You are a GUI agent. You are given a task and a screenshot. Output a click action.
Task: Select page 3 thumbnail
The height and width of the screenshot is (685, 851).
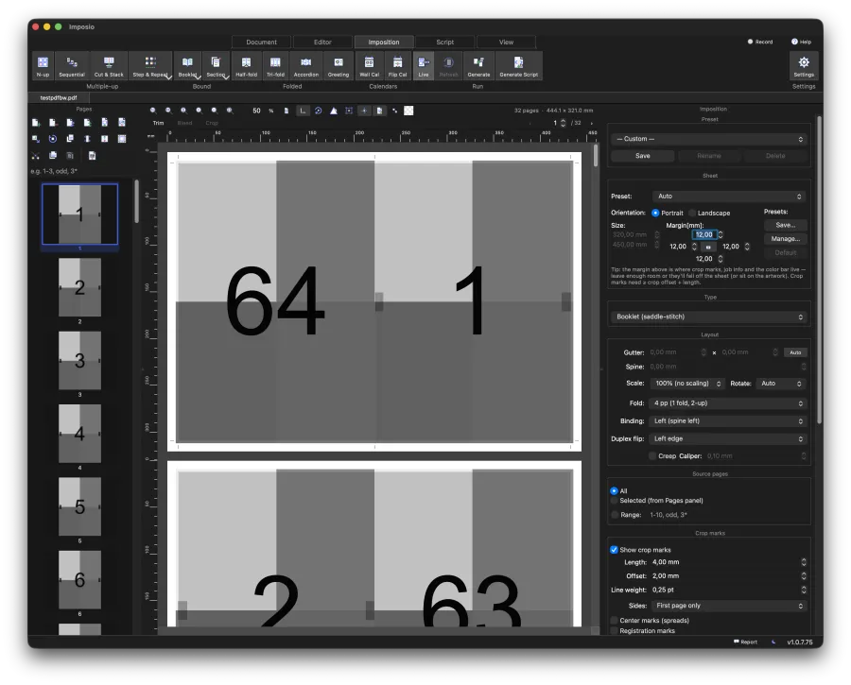point(79,361)
